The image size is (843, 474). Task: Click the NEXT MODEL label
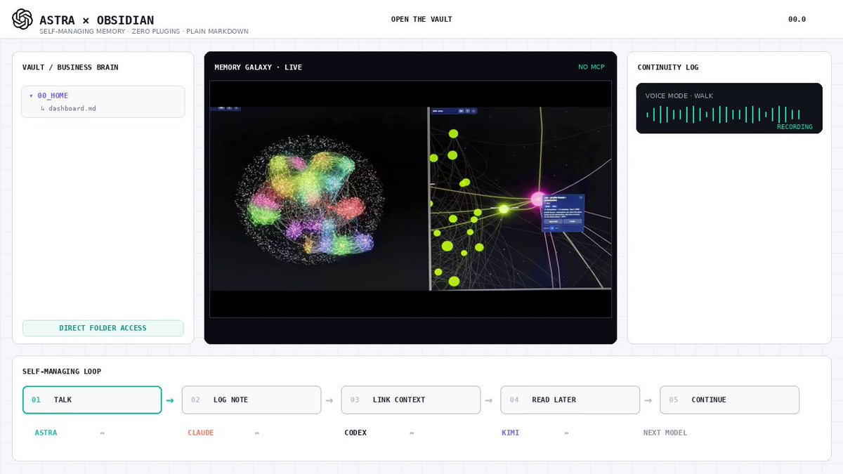tap(665, 433)
